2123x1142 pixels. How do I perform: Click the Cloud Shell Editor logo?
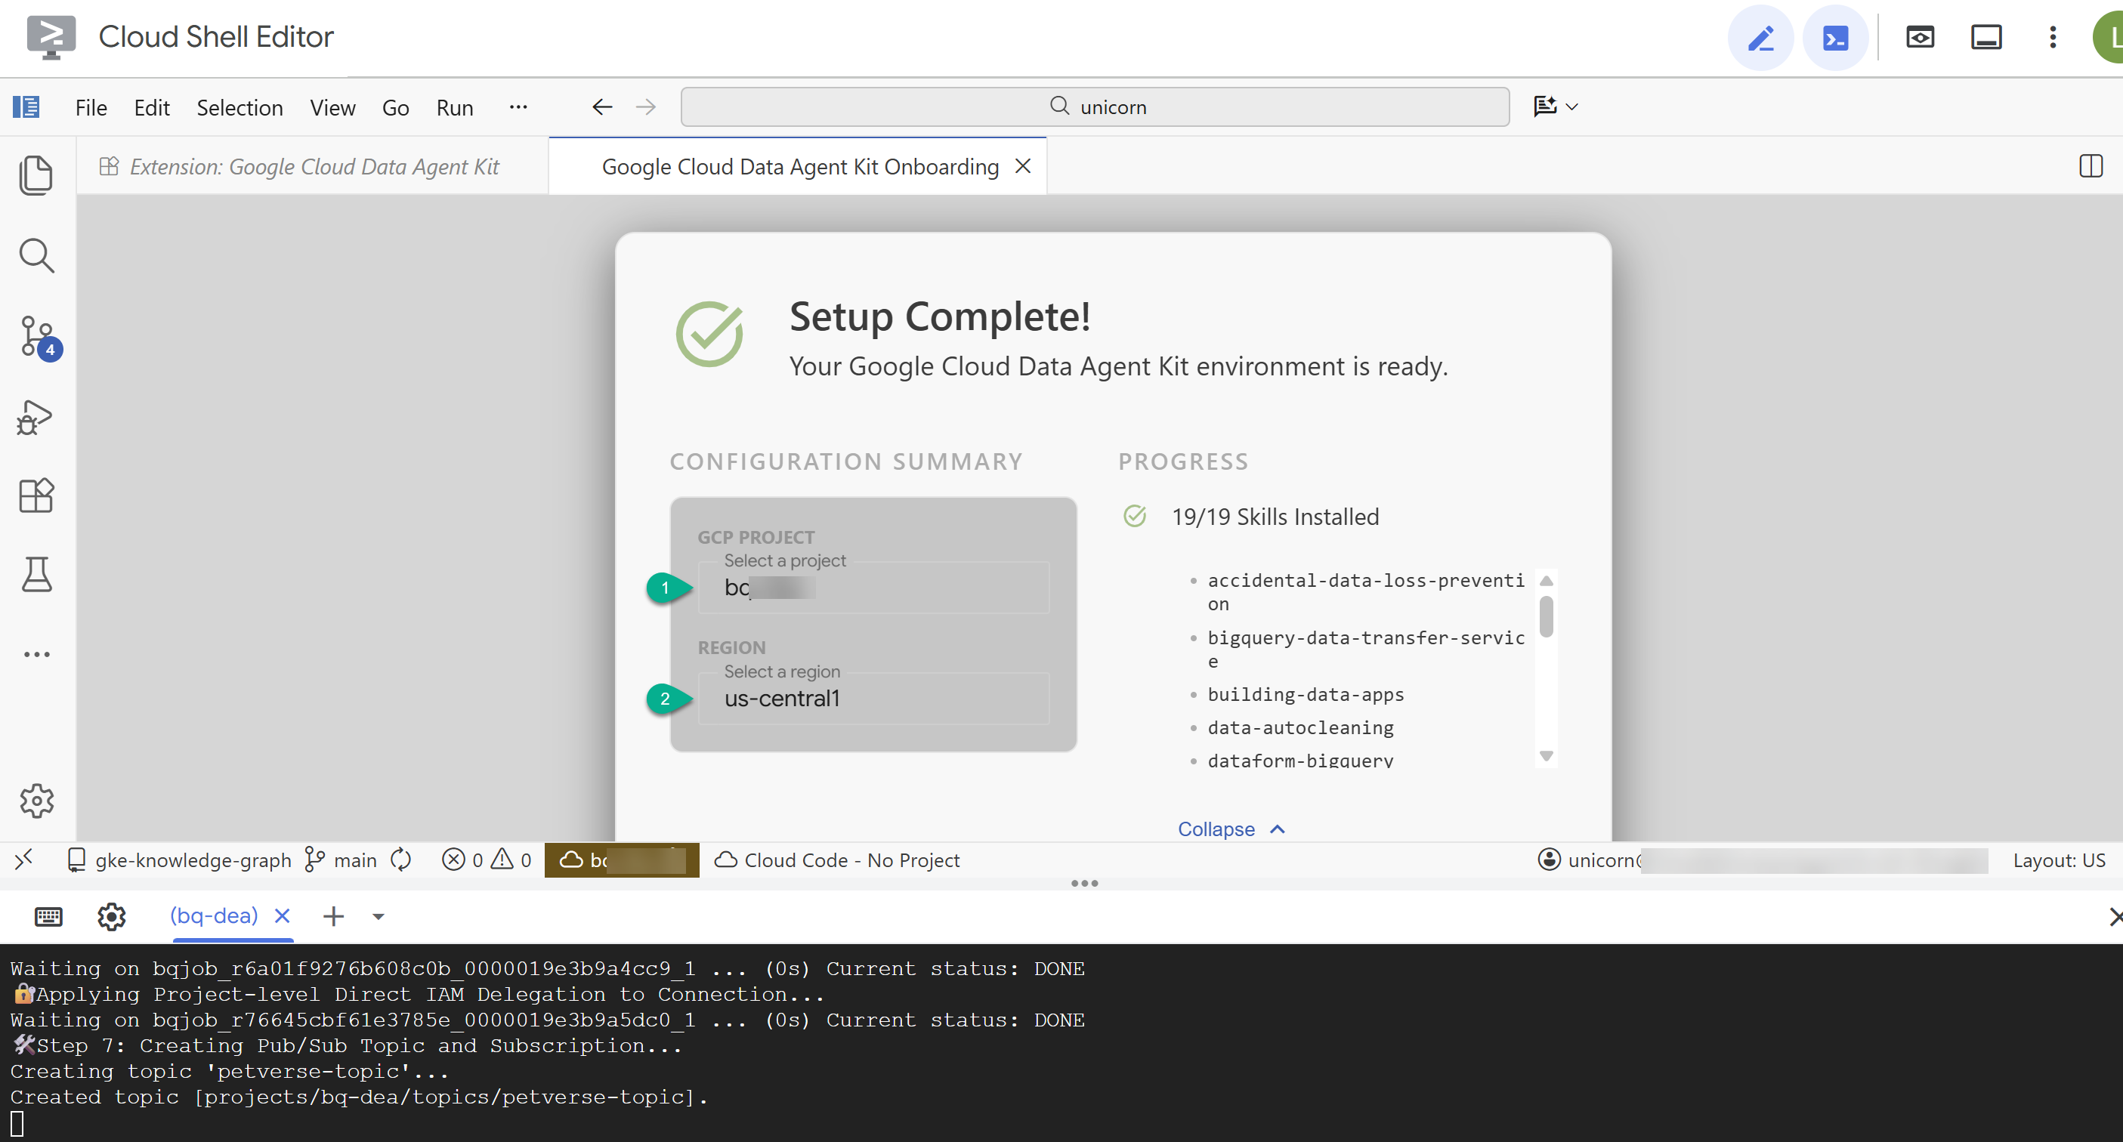tap(51, 38)
